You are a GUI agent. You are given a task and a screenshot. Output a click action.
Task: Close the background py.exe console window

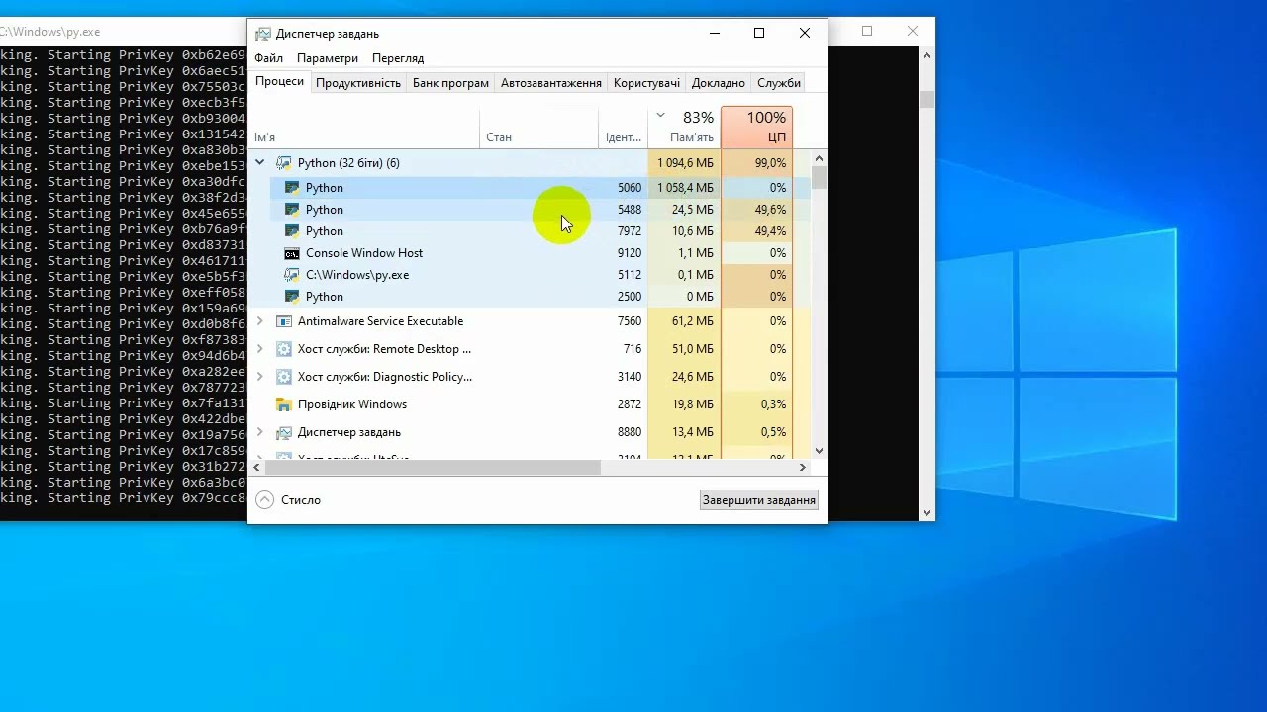913,32
